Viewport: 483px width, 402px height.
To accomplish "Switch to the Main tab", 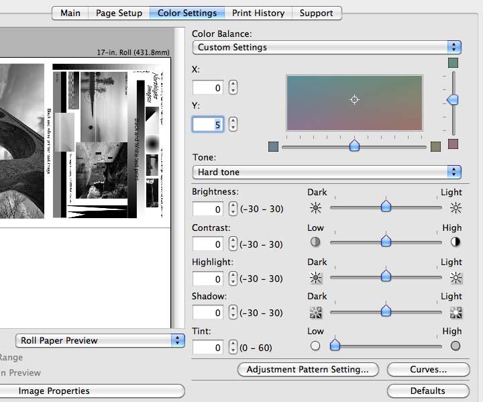I will (70, 13).
